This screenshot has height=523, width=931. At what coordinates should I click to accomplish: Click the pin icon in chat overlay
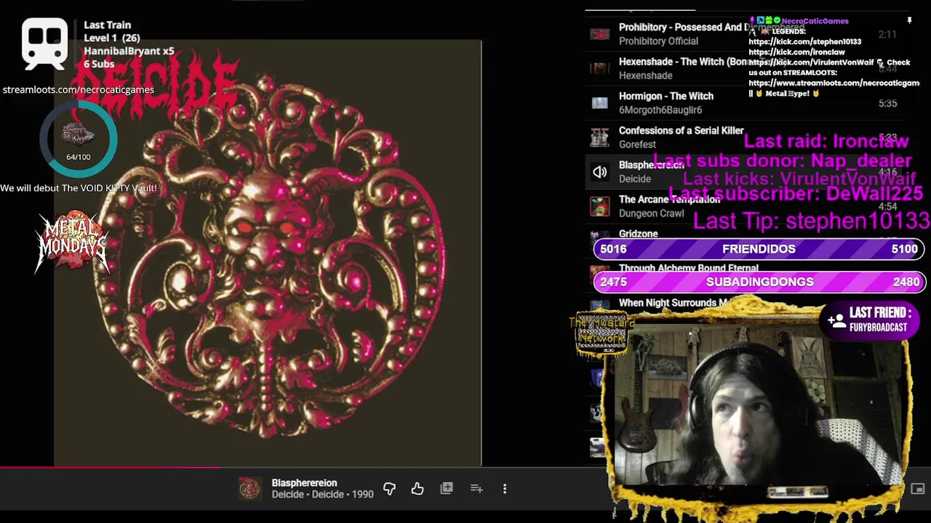909,21
